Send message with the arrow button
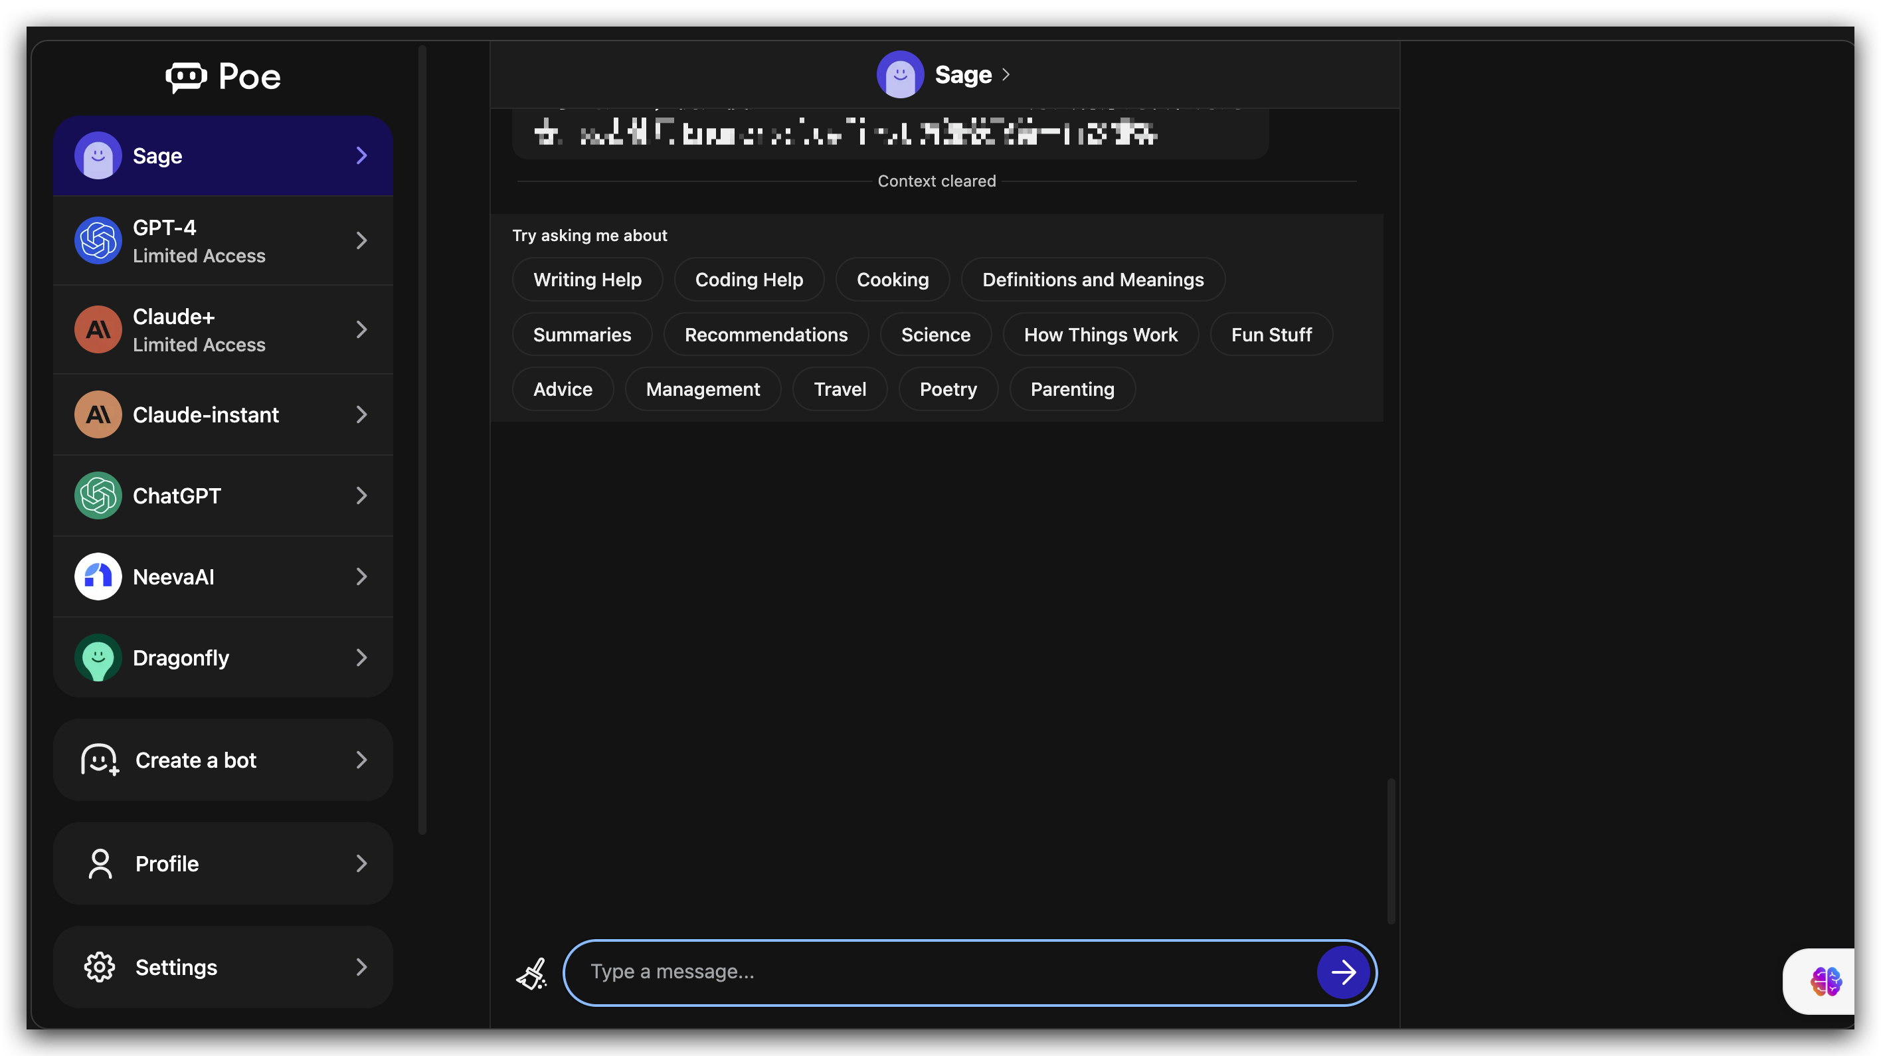Image resolution: width=1881 pixels, height=1056 pixels. [x=1344, y=973]
